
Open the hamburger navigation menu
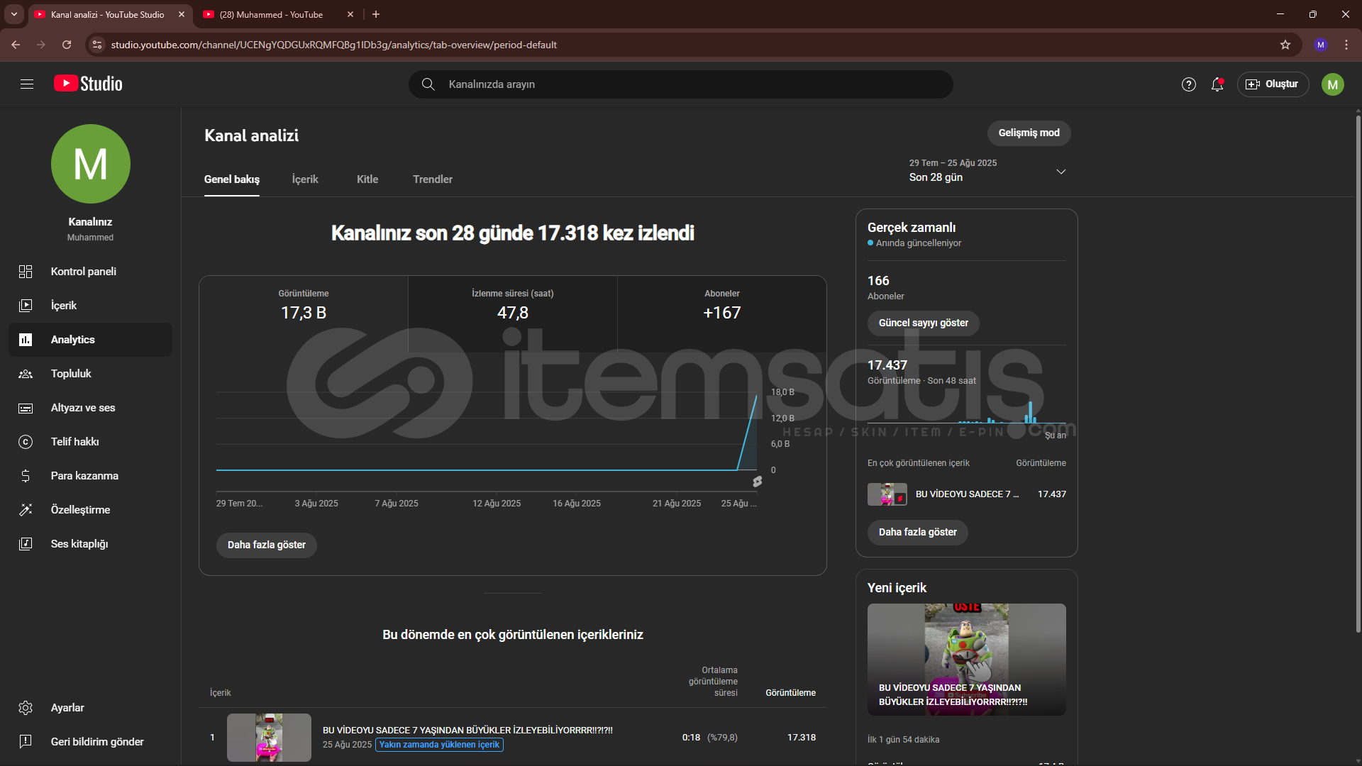(27, 84)
